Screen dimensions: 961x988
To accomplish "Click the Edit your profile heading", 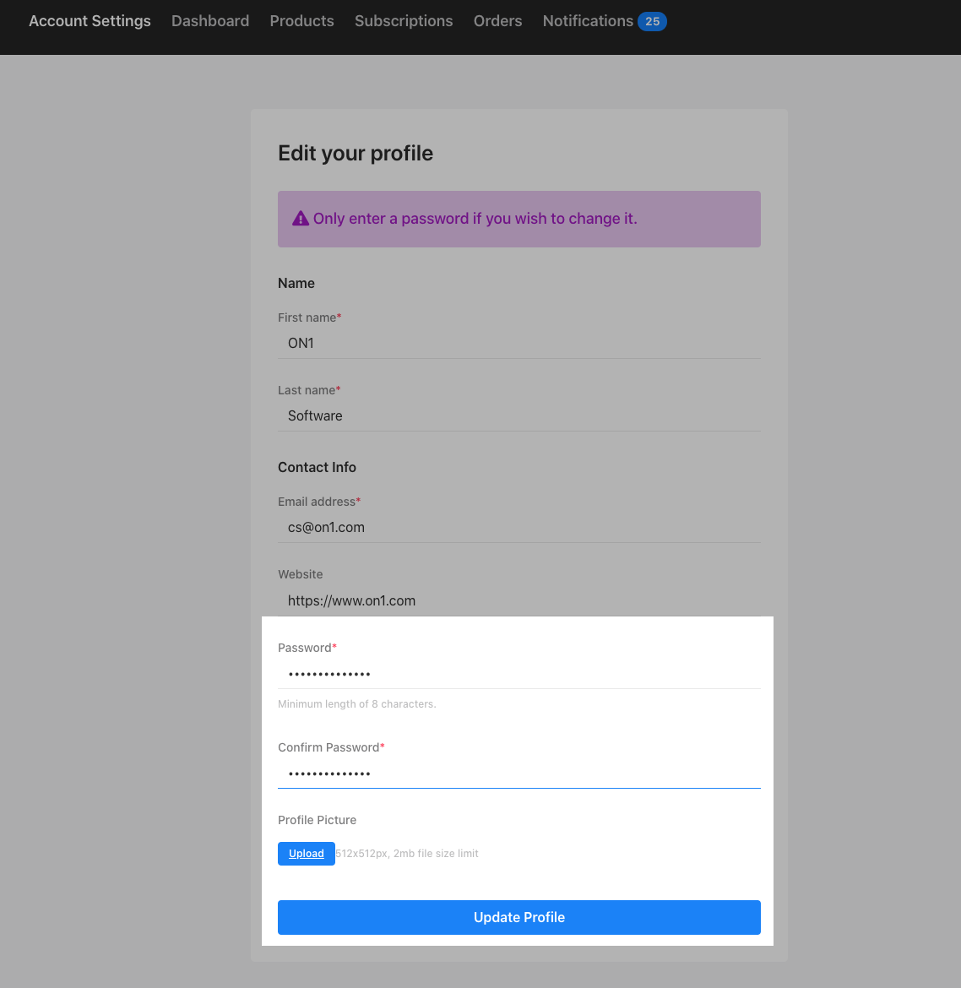I will tap(356, 153).
